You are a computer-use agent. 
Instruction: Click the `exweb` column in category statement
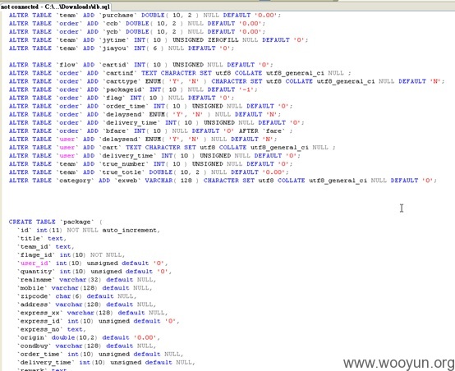coord(127,181)
